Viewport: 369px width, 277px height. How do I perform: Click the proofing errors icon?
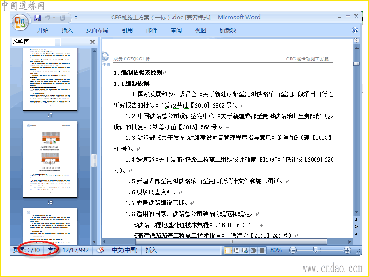click(100, 250)
